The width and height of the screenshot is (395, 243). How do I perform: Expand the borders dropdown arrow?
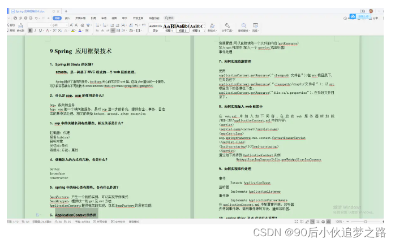tap(141, 31)
